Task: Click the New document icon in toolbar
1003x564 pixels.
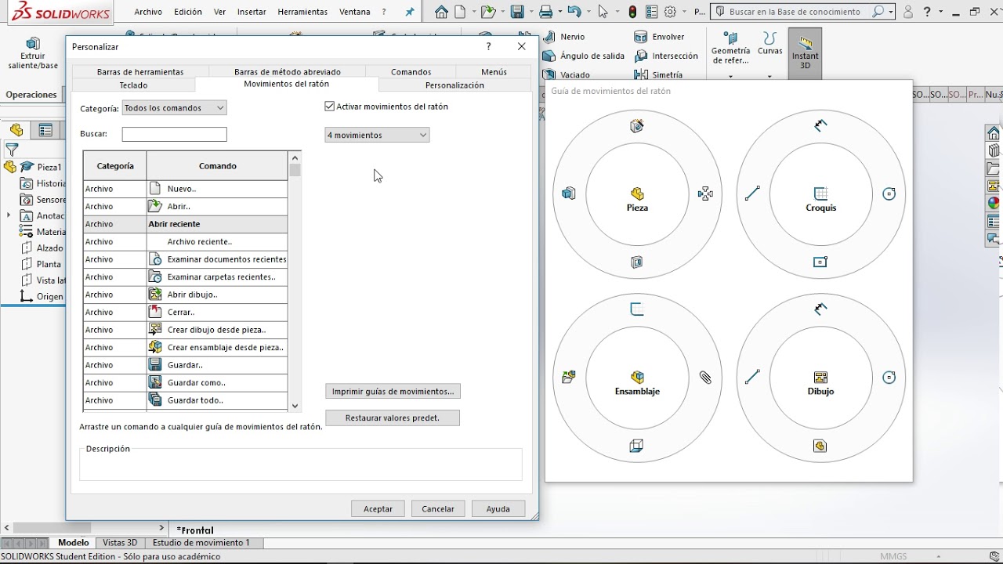Action: pos(460,12)
